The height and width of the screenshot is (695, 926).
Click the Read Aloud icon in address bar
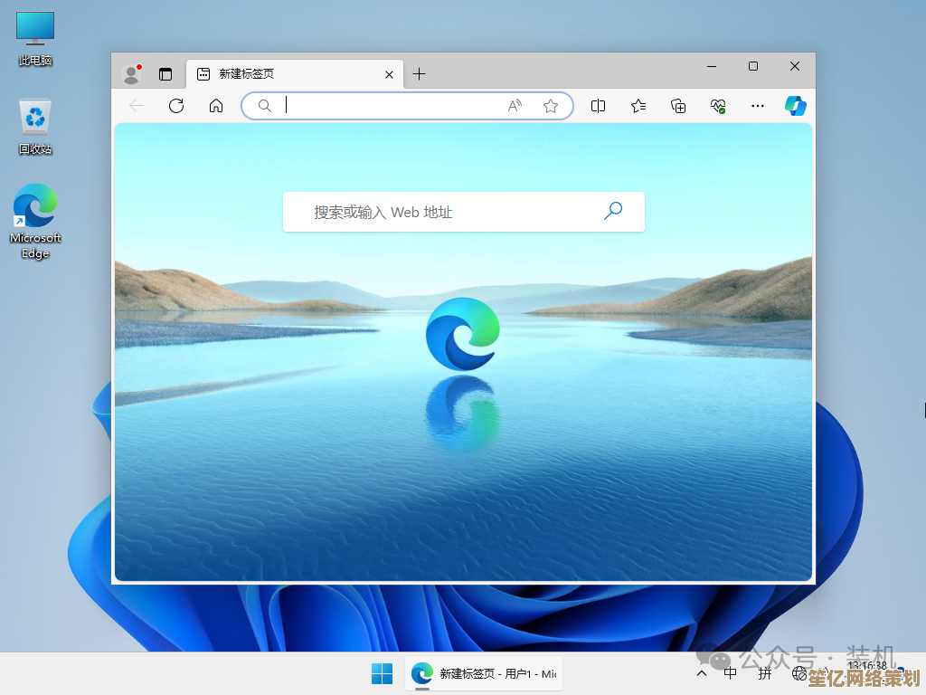click(515, 106)
